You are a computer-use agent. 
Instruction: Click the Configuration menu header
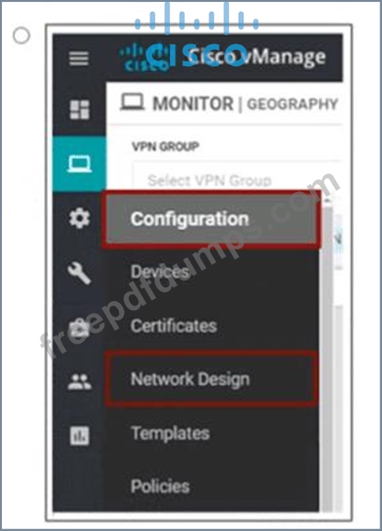pyautogui.click(x=210, y=219)
